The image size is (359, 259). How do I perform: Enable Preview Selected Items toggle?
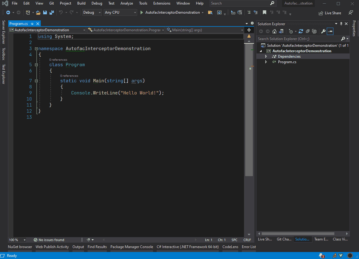coord(330,31)
